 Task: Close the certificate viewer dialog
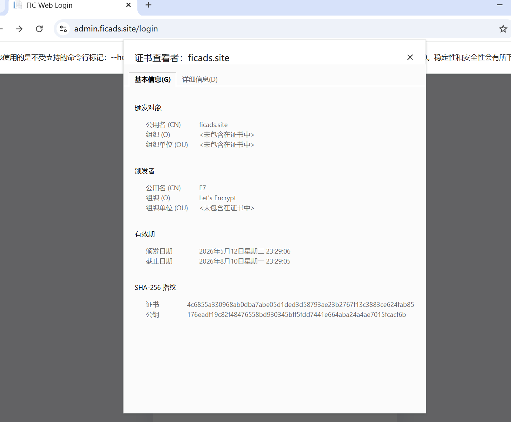(410, 57)
